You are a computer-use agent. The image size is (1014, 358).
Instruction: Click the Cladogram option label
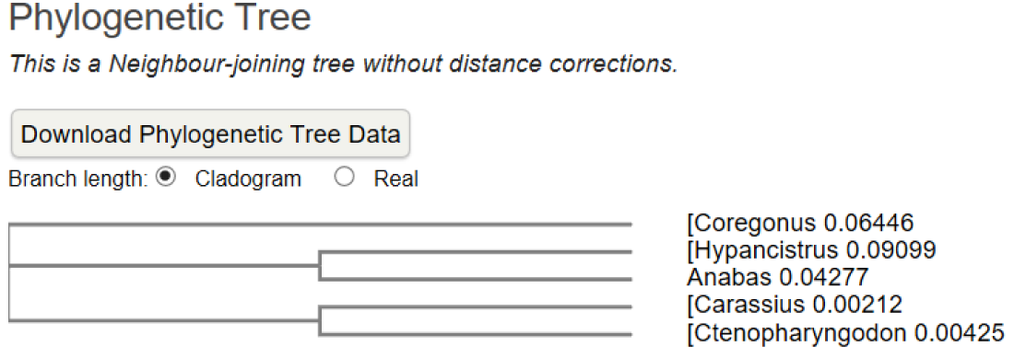[248, 179]
